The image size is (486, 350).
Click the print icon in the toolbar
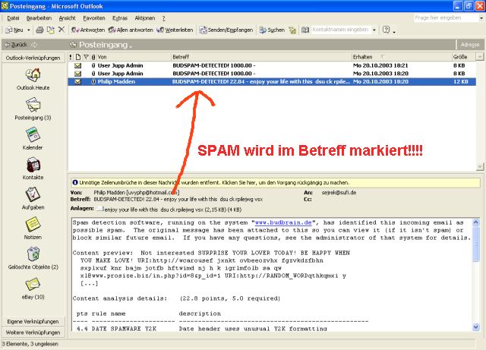39,30
